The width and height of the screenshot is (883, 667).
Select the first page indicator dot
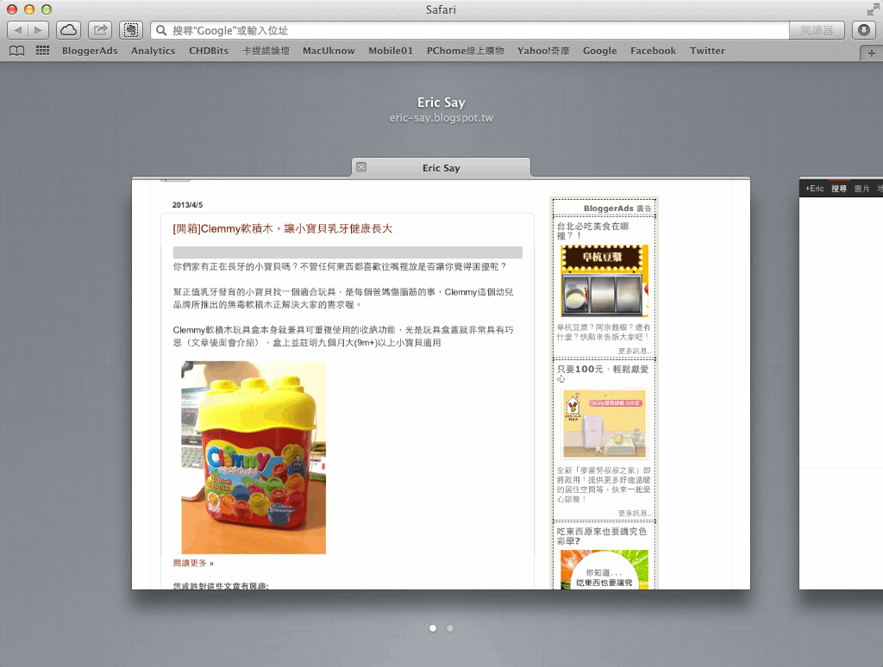click(433, 628)
